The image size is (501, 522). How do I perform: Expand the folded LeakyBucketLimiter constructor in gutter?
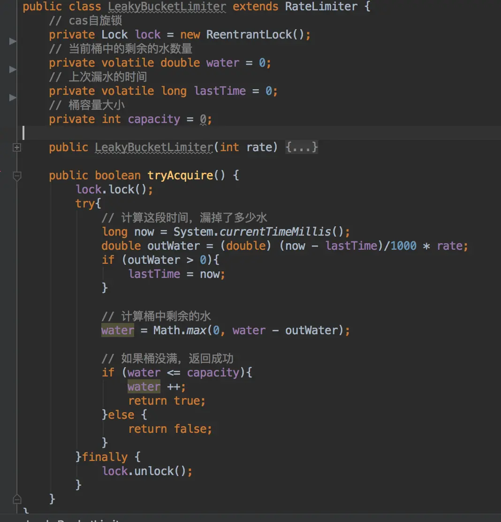click(x=17, y=147)
